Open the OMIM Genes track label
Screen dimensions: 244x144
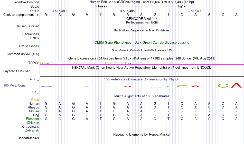click(29, 46)
